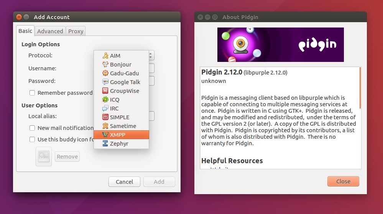Screen dimensions: 383x214
Task: Open the Advanced tab
Action: point(50,31)
